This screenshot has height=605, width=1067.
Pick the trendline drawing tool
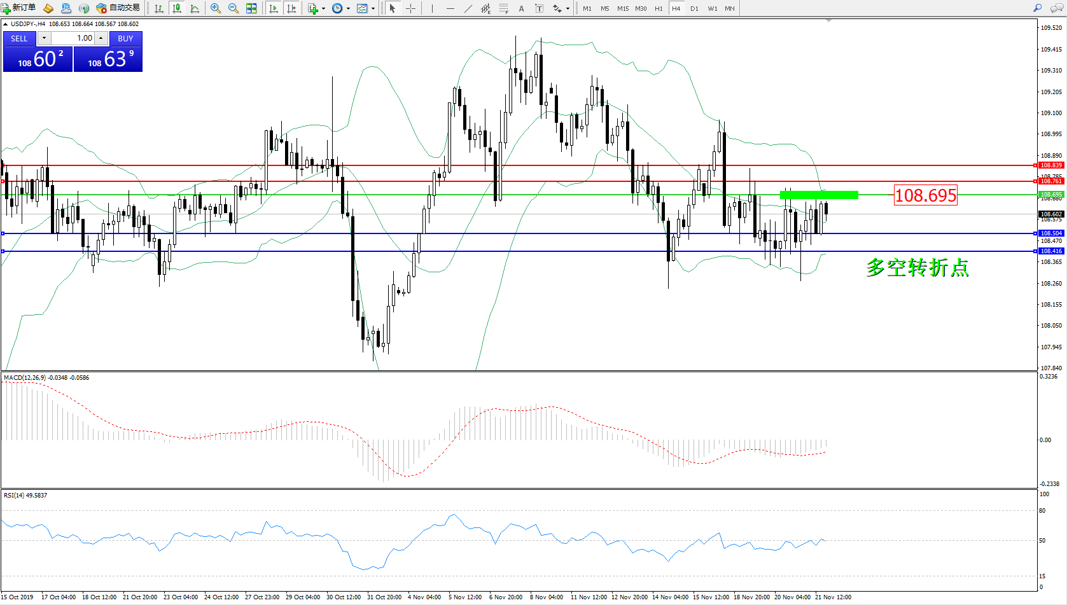468,8
